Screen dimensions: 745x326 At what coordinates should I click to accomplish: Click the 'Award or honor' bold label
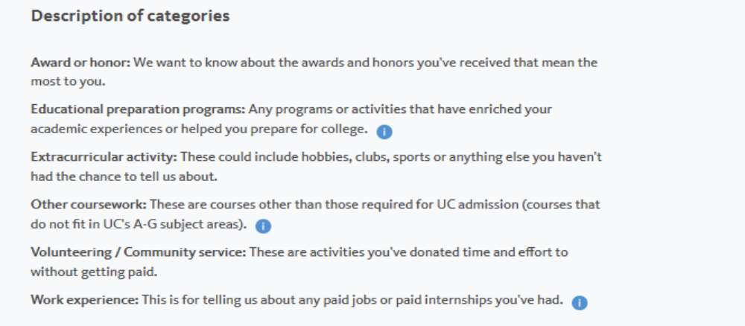point(80,63)
